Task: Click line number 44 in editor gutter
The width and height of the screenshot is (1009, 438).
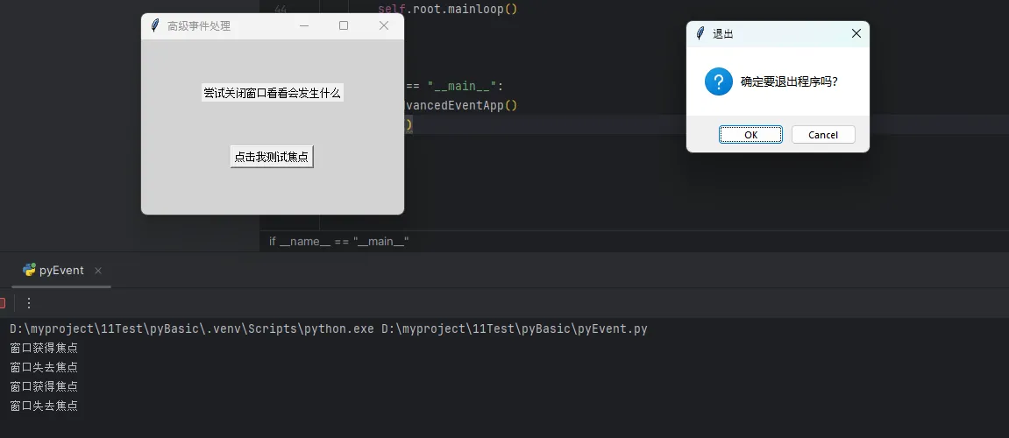Action: (280, 10)
